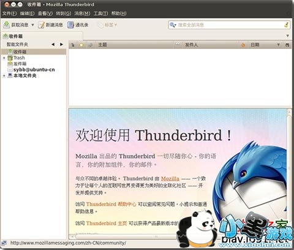The height and width of the screenshot is (250, 294).
Task: Open the Get Messages dropdown arrow
Action: pyautogui.click(x=32, y=25)
